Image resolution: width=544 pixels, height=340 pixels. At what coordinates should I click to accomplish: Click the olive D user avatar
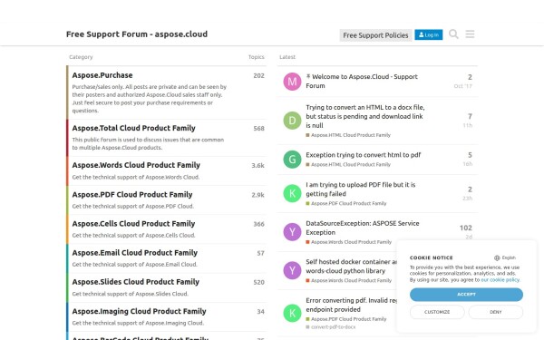[292, 121]
